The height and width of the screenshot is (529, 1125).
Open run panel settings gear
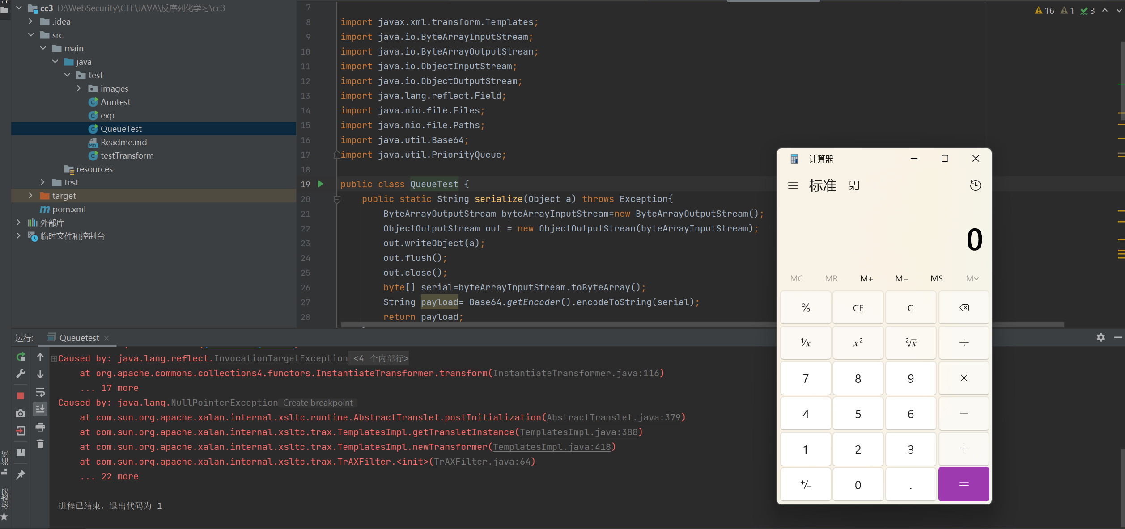pos(1100,337)
